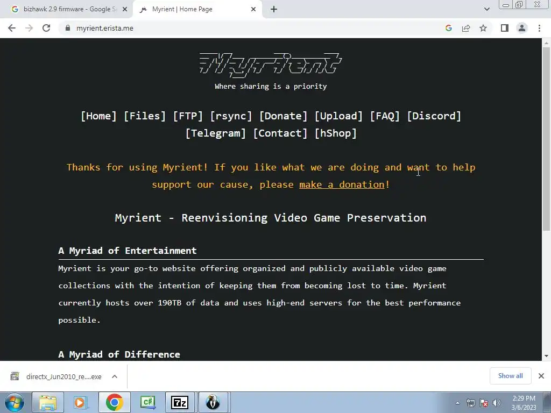Reload the Myrient page
The image size is (551, 413).
[x=46, y=28]
